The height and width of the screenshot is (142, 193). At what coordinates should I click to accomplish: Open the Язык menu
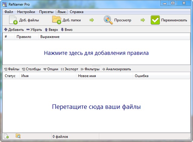coord(62,12)
